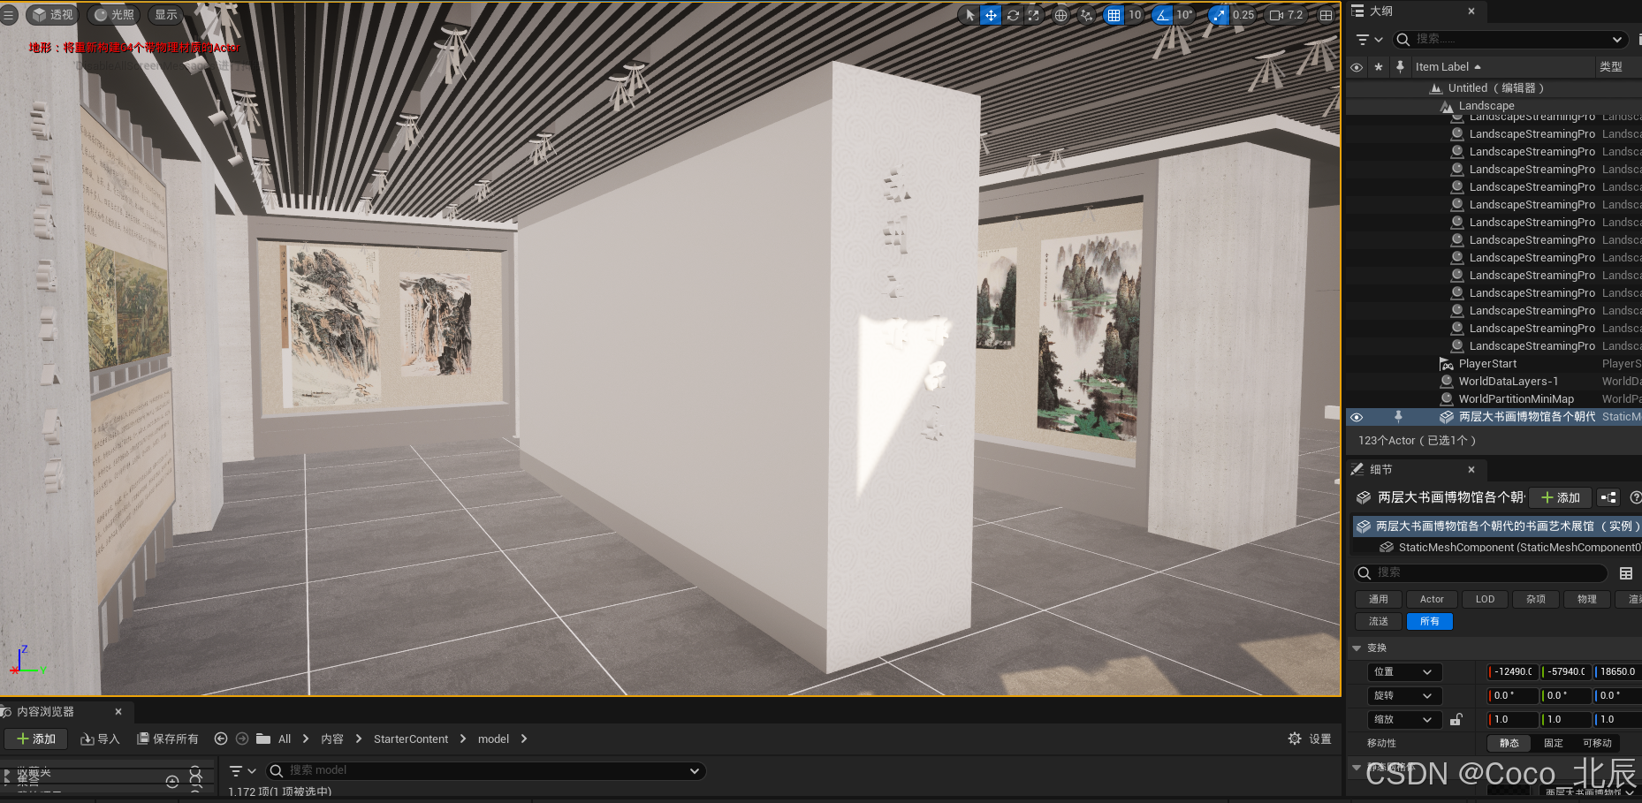Open details property matrix table icon
1642x803 pixels.
tap(1626, 573)
